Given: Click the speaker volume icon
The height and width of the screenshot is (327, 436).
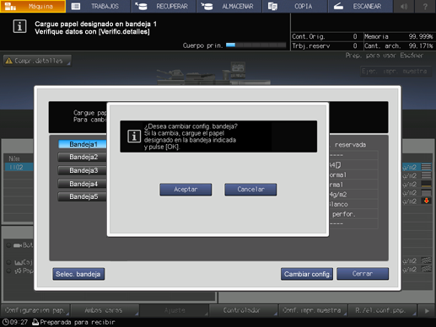Looking at the screenshot, I should [404, 6].
